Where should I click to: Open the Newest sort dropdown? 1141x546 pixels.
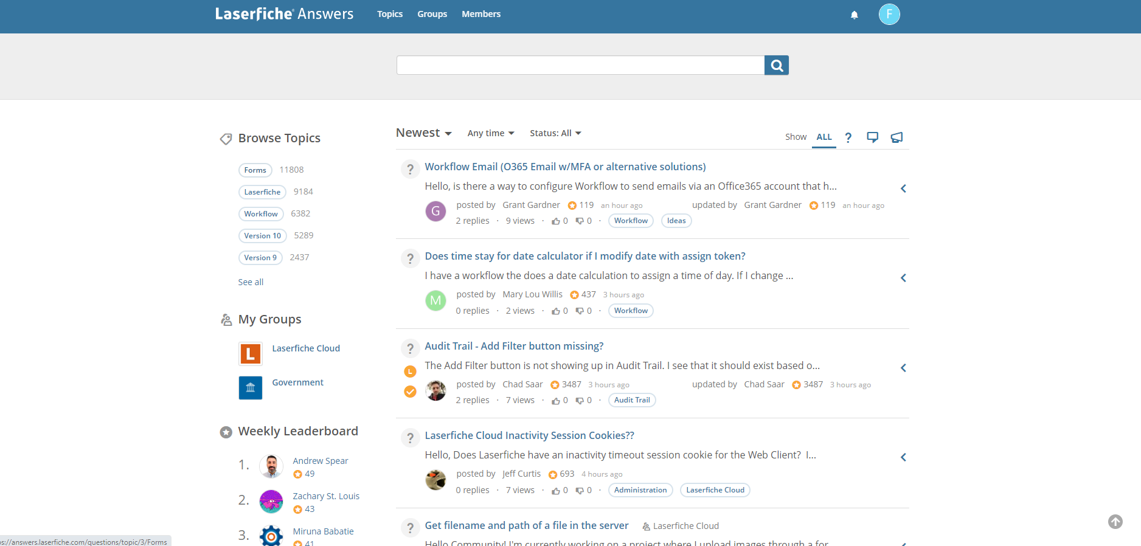point(423,133)
